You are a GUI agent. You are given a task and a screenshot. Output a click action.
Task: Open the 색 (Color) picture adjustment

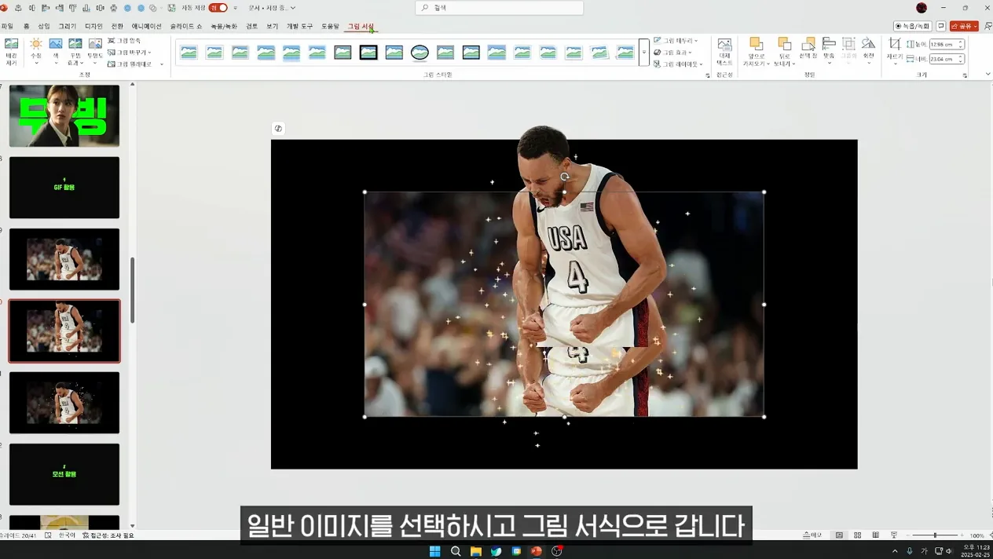[x=56, y=52]
